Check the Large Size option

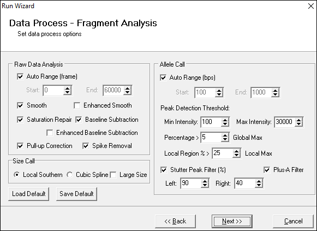click(113, 175)
